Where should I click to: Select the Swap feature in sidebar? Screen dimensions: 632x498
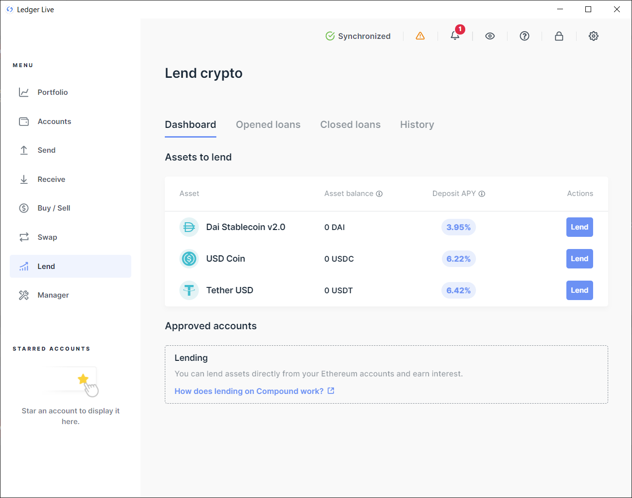(47, 237)
